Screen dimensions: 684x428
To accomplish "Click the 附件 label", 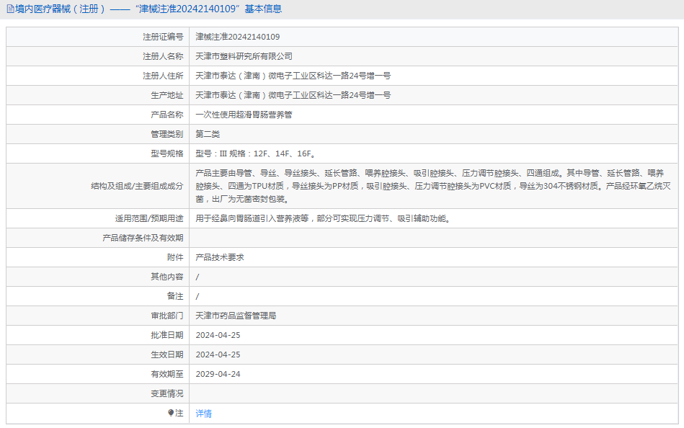I will [175, 257].
